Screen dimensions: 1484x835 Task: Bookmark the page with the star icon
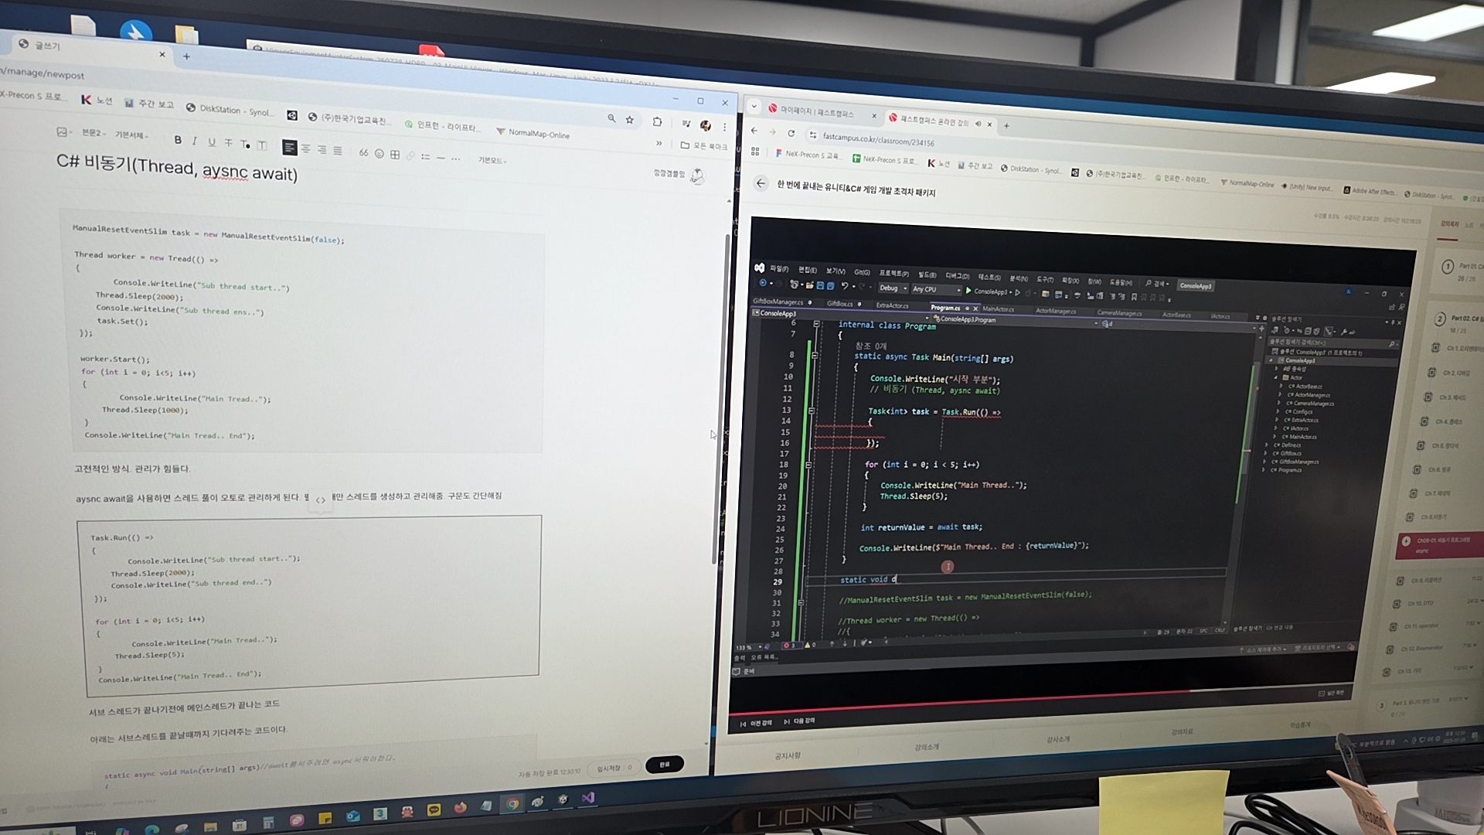pos(630,120)
